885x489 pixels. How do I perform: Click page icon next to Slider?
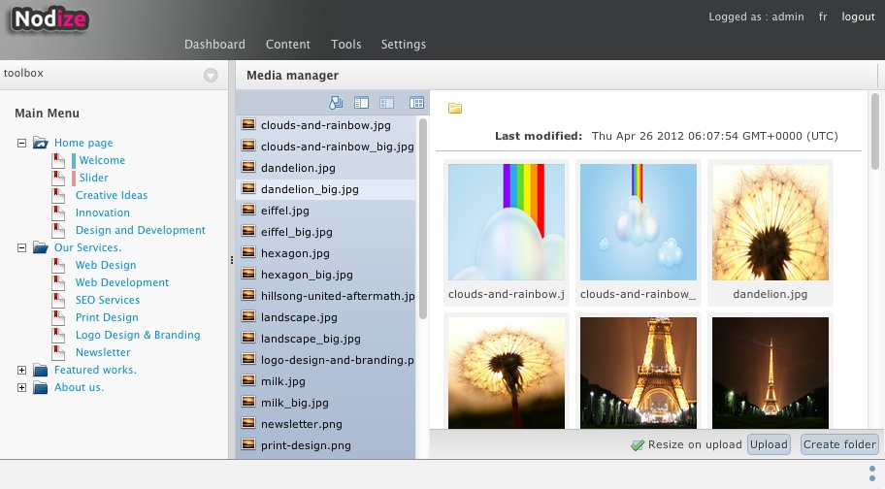(58, 178)
